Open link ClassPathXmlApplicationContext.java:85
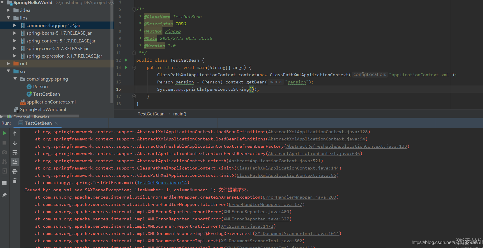The height and width of the screenshot is (248, 483). coord(286,175)
